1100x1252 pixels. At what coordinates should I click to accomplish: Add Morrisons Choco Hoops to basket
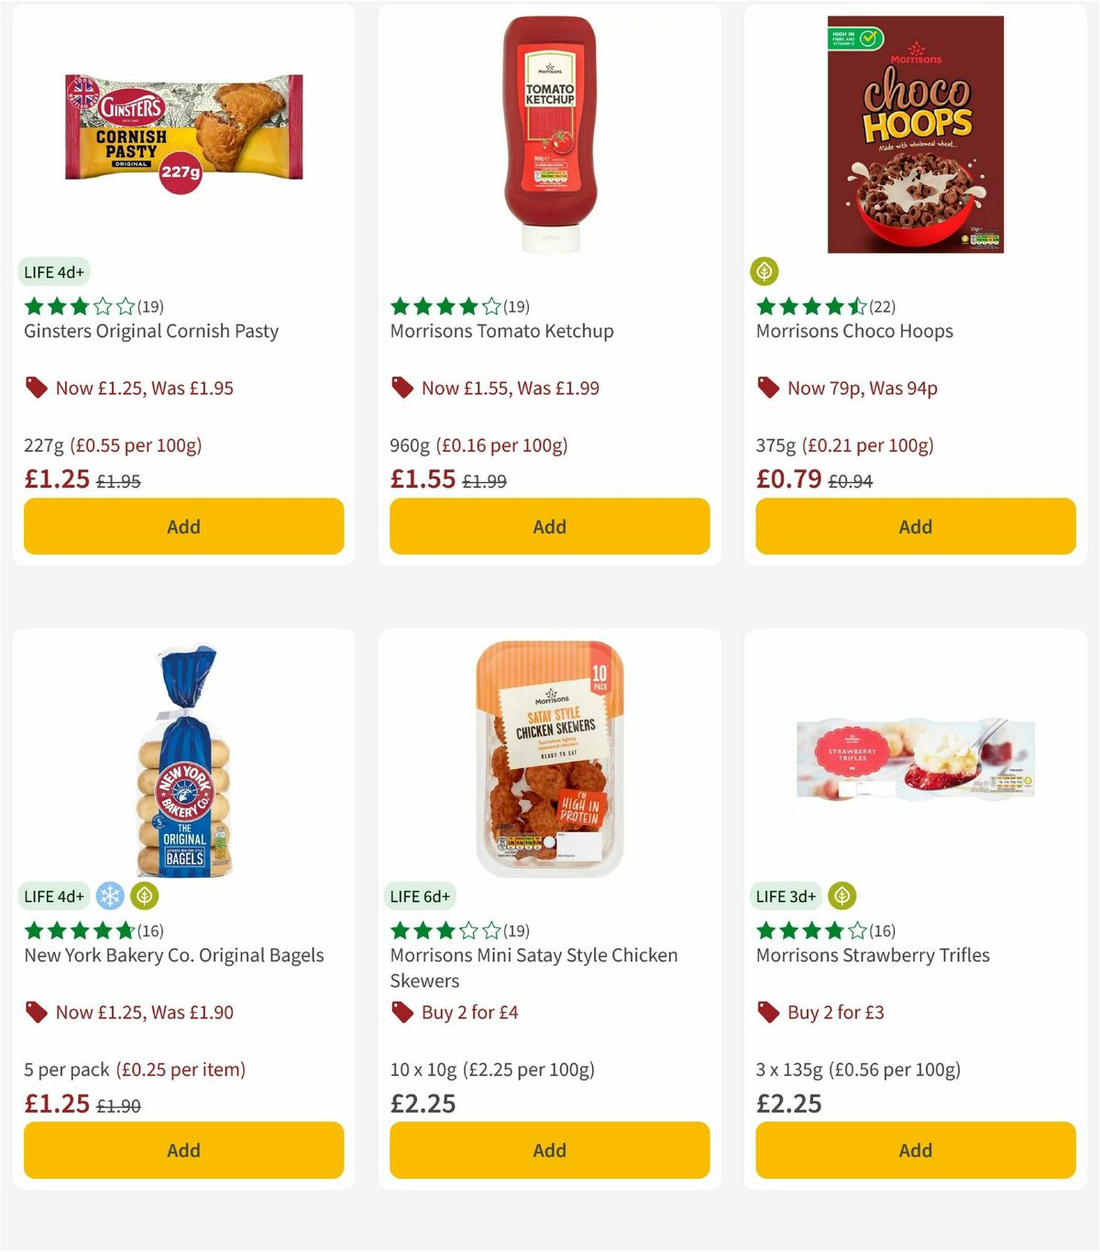click(915, 526)
